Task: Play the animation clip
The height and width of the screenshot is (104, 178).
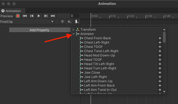Action: click(x=39, y=16)
